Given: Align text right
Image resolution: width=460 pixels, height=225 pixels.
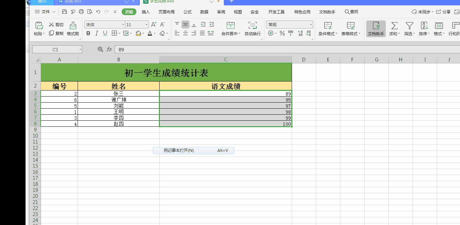Looking at the screenshot, I should [194, 33].
